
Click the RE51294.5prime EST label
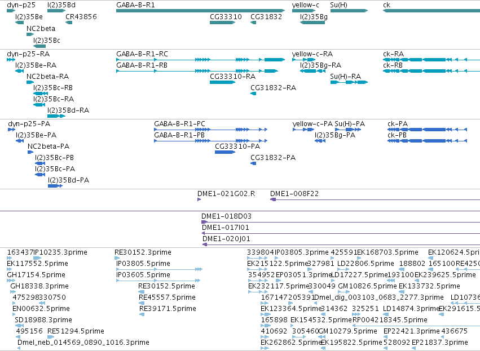point(76,331)
